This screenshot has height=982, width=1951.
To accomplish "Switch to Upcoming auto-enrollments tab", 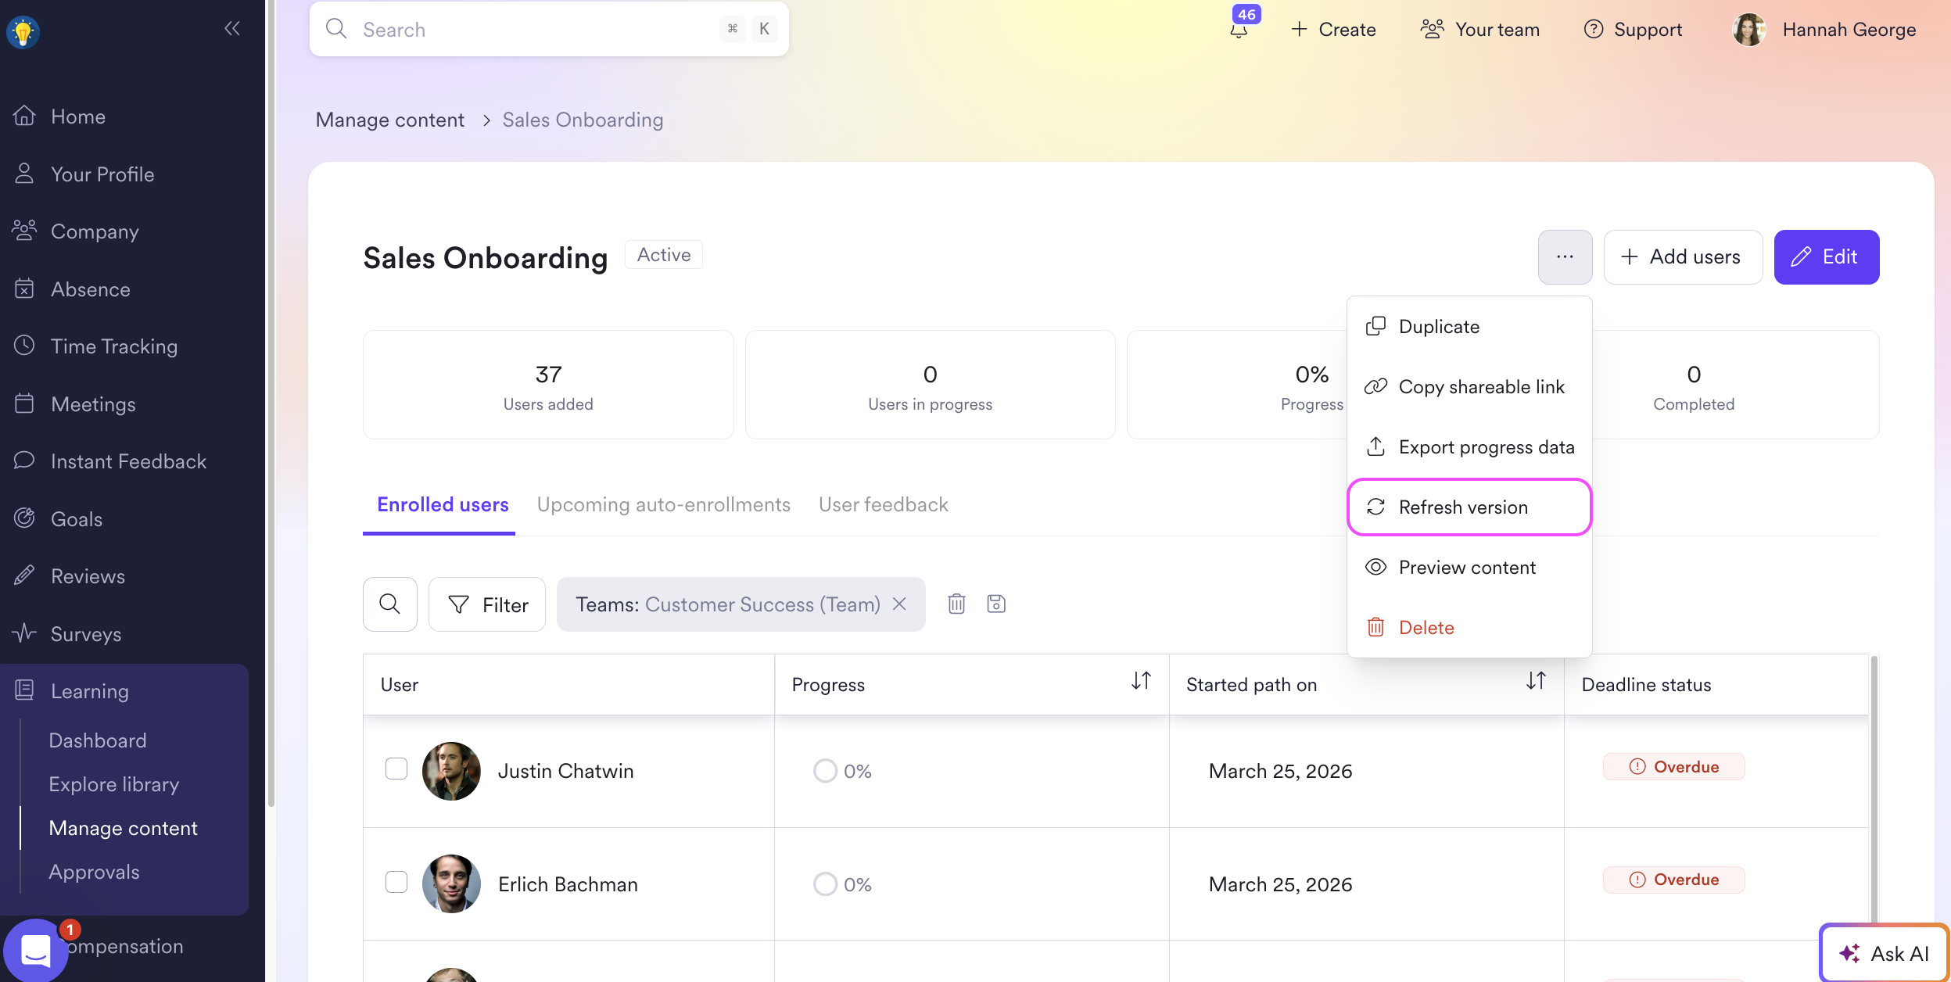I will point(663,505).
